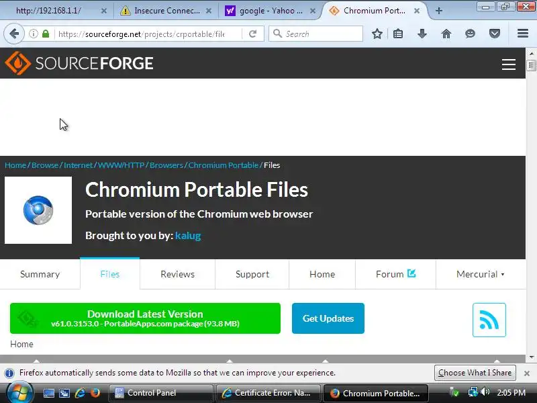Go to Firefox home page icon
Screen dimensions: 537x403
pyautogui.click(x=446, y=34)
